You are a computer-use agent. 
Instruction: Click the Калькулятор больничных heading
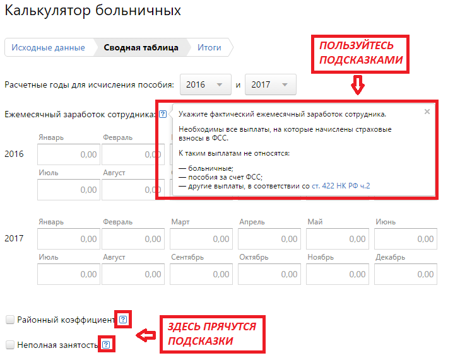(x=93, y=11)
